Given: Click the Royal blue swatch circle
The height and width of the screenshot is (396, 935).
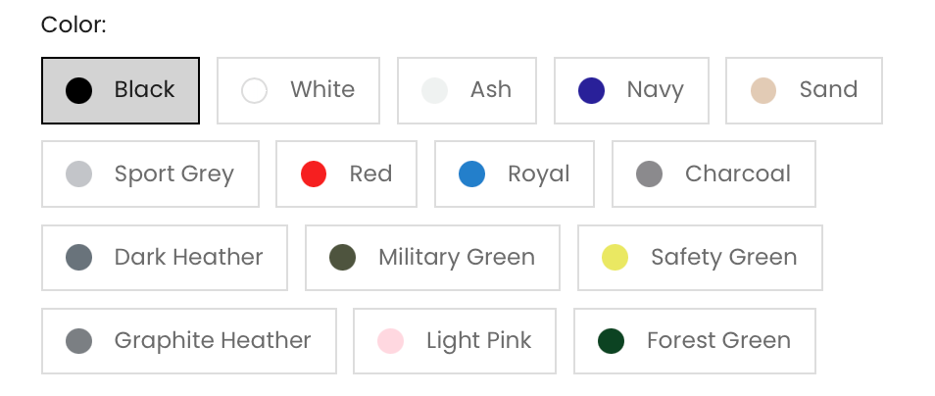Looking at the screenshot, I should point(472,174).
